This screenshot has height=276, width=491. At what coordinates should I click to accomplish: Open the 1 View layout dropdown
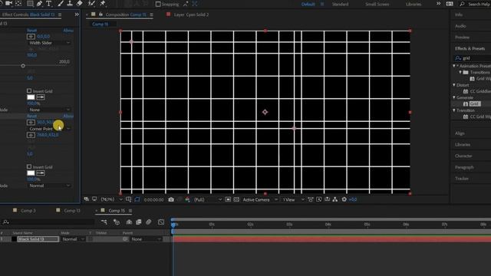click(x=293, y=199)
